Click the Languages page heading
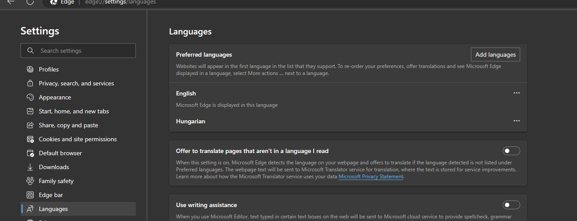Screen dimensions: 577x221 click(190, 31)
